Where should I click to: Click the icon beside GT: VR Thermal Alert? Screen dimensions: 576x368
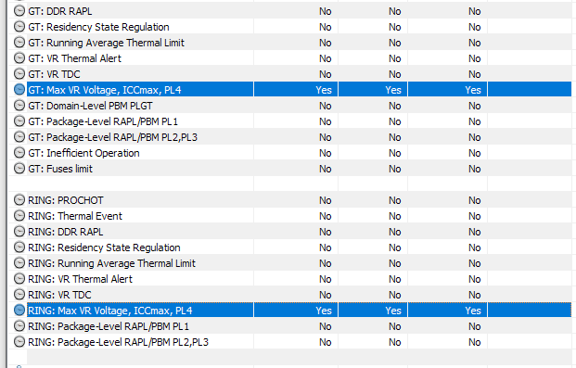pos(19,58)
